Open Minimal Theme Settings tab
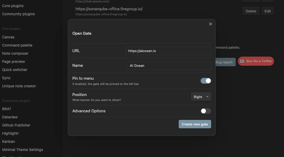Screen dimensions: 284x157 point(23,150)
